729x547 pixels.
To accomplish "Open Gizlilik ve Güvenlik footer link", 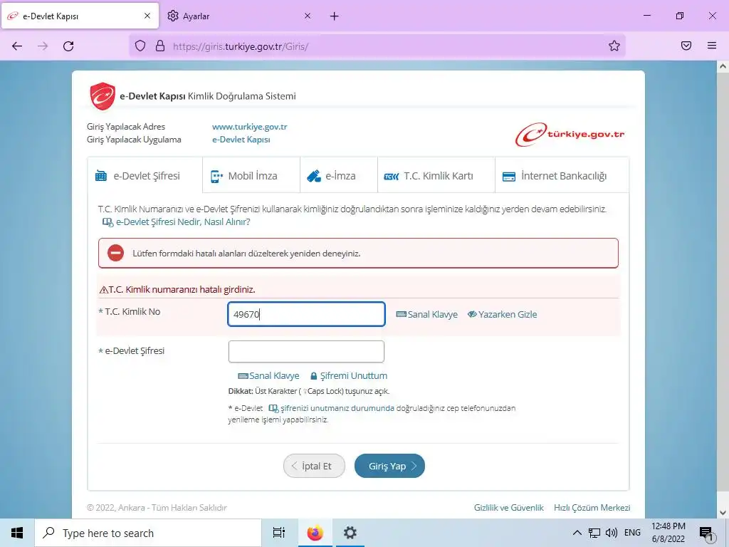I will click(508, 507).
